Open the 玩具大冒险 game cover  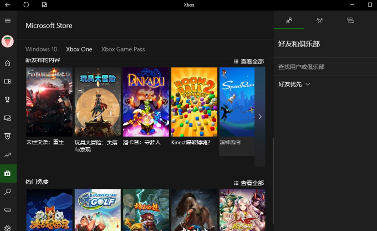tap(98, 102)
